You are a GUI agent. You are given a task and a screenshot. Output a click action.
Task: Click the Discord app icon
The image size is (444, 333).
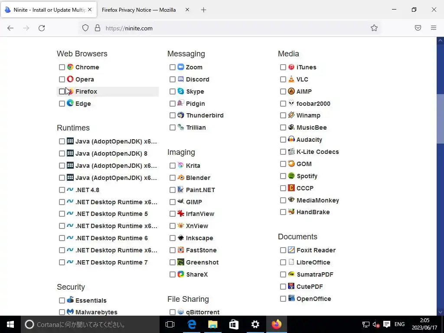pos(181,79)
